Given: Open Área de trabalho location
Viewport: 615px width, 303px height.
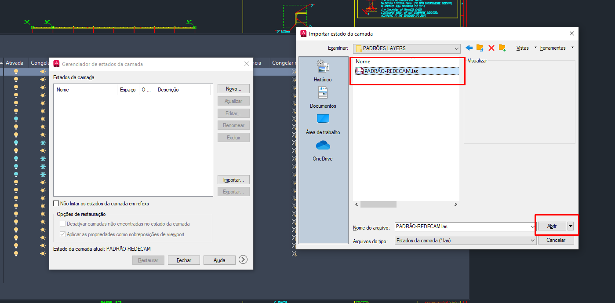Looking at the screenshot, I should pos(323,124).
